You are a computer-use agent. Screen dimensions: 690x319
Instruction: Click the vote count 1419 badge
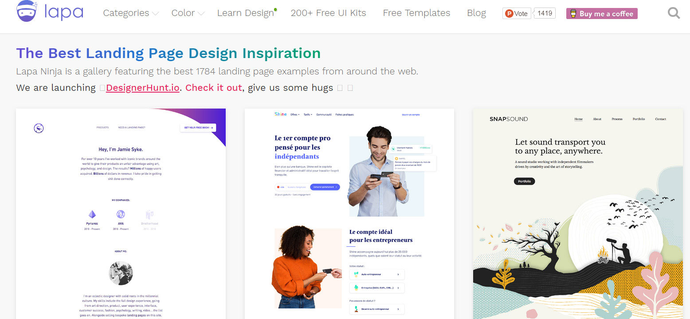point(545,13)
